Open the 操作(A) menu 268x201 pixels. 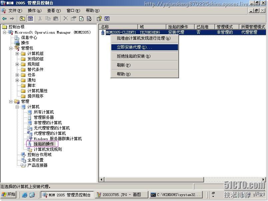coord(35,11)
